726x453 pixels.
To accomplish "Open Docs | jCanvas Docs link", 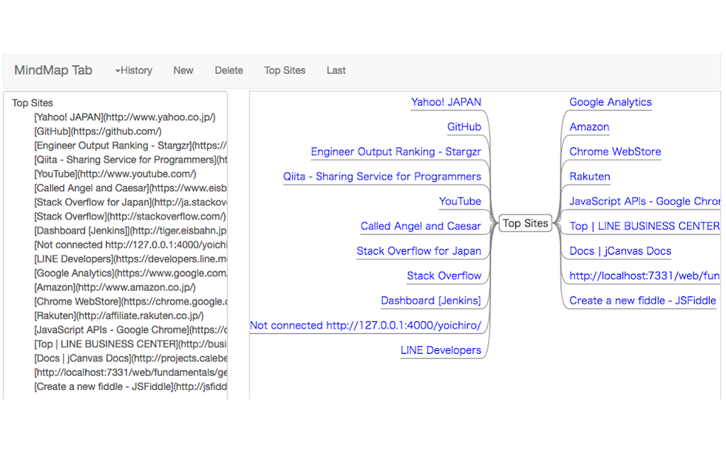I will click(x=620, y=251).
